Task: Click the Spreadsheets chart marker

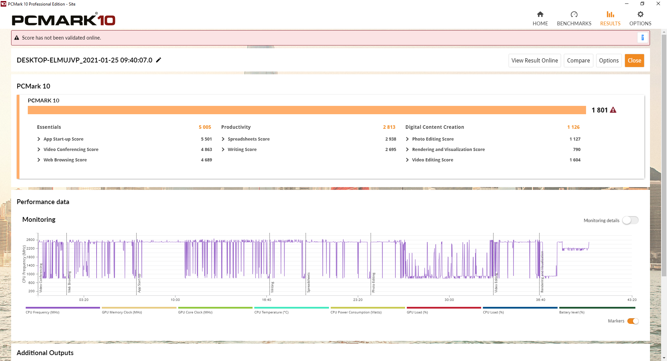Action: (x=308, y=283)
